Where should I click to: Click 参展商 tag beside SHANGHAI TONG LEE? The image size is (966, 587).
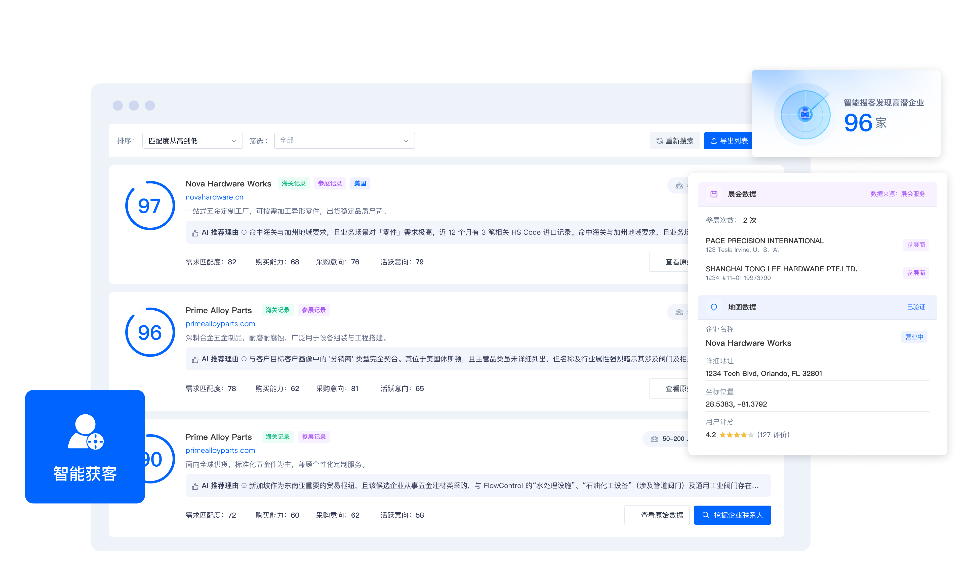tap(916, 273)
